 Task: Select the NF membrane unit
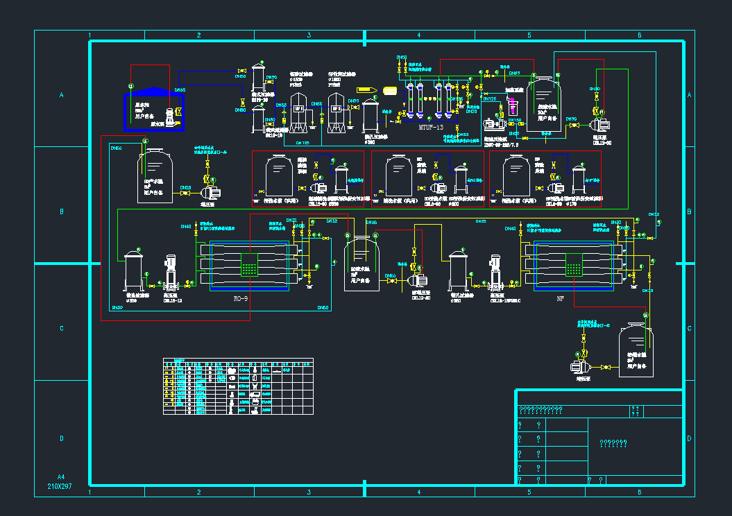point(573,267)
